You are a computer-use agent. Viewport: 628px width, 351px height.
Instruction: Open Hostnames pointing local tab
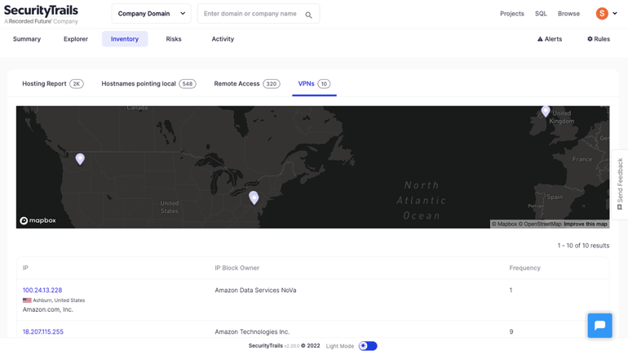148,84
